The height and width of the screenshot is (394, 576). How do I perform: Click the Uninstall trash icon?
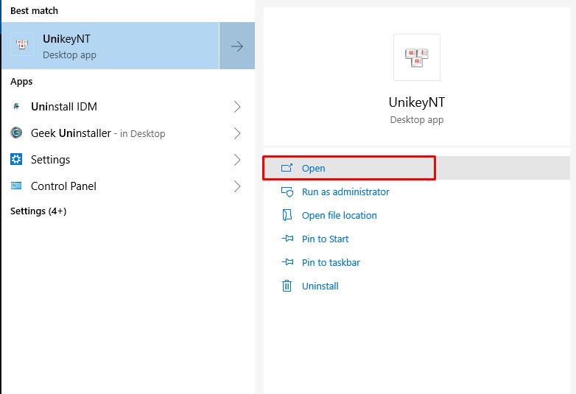click(287, 286)
